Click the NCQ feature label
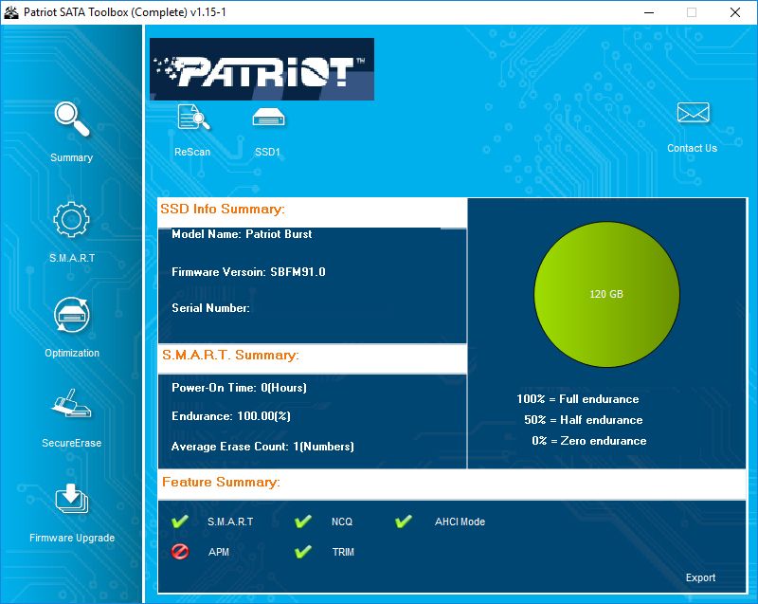758x604 pixels. 342,522
